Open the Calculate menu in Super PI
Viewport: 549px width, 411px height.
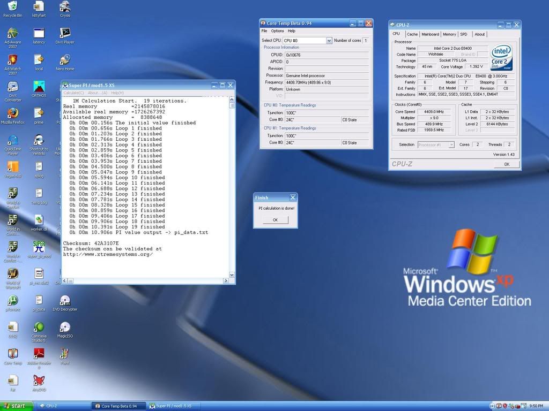pos(73,93)
